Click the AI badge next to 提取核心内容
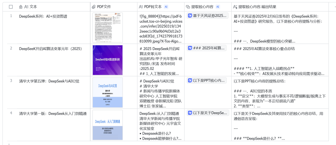The image size is (336, 145). pyautogui.click(x=218, y=7)
